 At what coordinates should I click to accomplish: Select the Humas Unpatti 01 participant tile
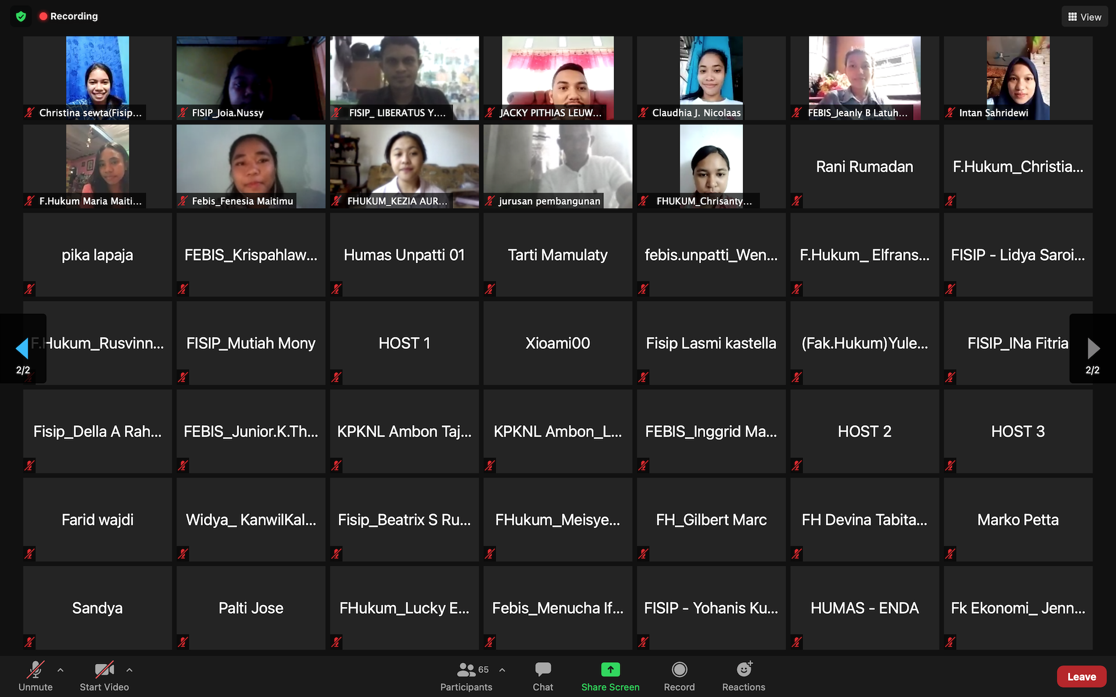[x=404, y=255]
